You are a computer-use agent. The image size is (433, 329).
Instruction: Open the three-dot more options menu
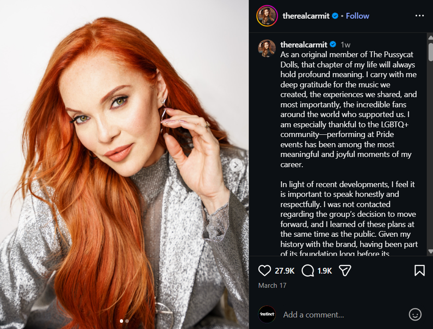click(419, 16)
